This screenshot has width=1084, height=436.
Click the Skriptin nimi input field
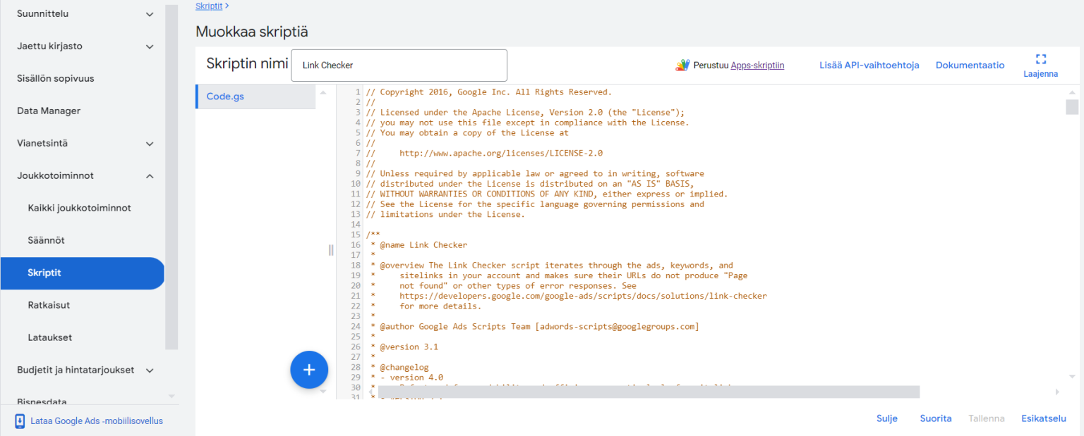399,65
